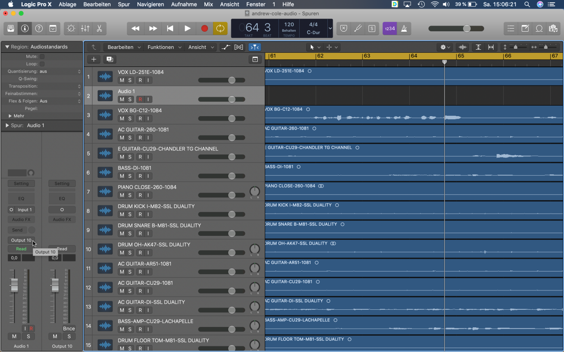Open Smart Controls button
564x352 pixels.
(71, 28)
